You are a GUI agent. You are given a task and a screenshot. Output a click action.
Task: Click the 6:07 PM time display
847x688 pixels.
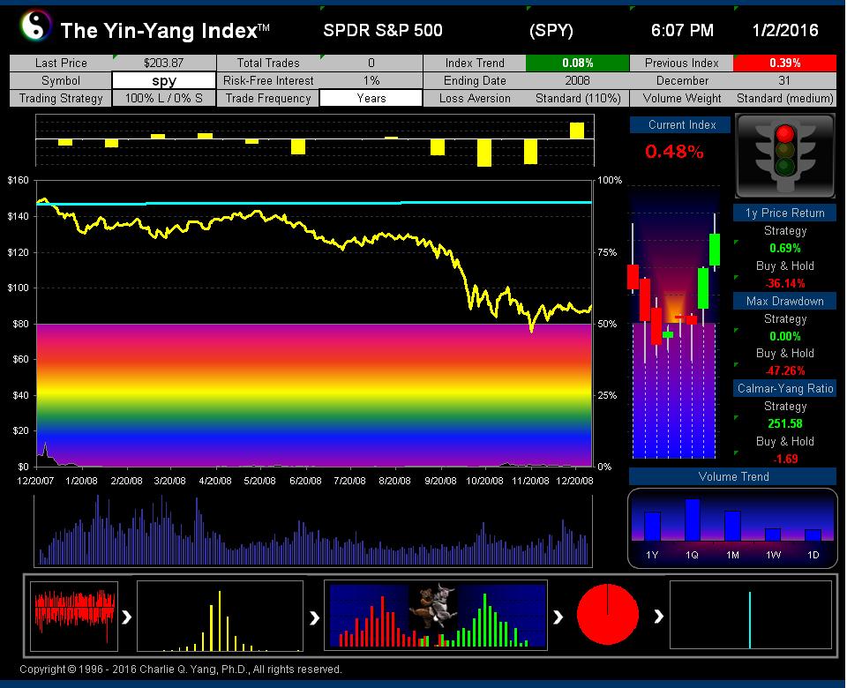682,30
